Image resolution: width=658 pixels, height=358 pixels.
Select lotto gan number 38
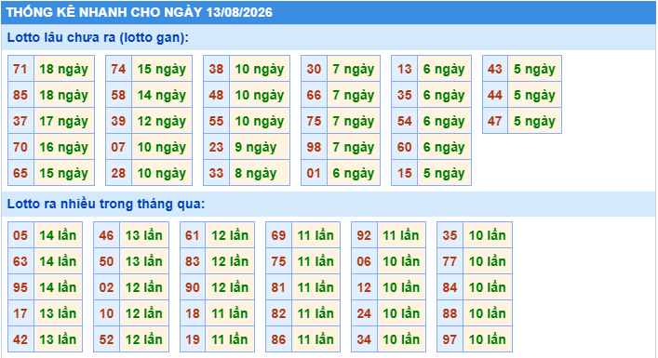(x=217, y=69)
